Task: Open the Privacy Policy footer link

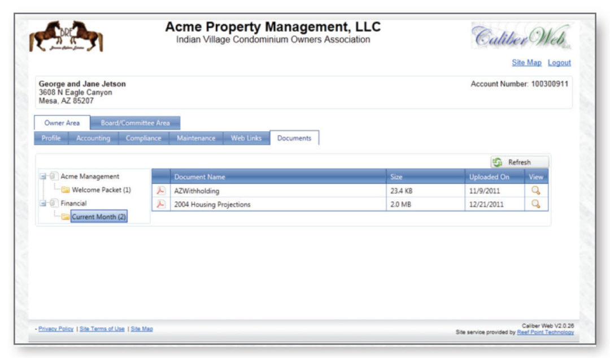Action: tap(56, 329)
